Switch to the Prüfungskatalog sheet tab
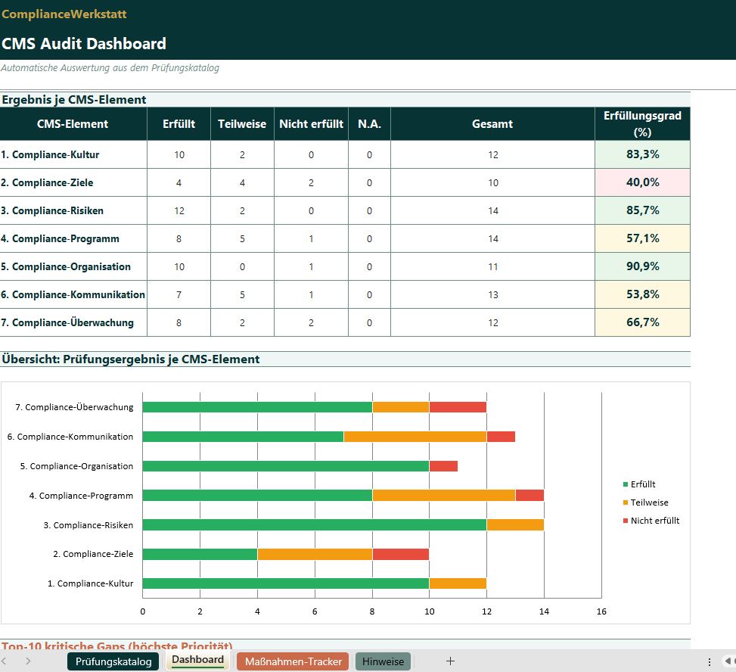Viewport: 736px width, 672px height. 111,660
